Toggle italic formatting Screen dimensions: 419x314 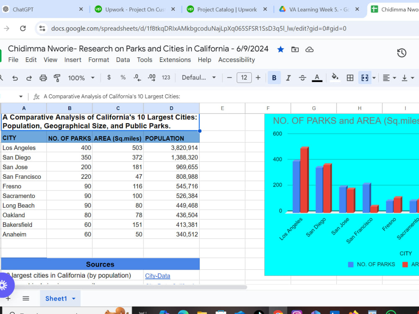click(288, 78)
